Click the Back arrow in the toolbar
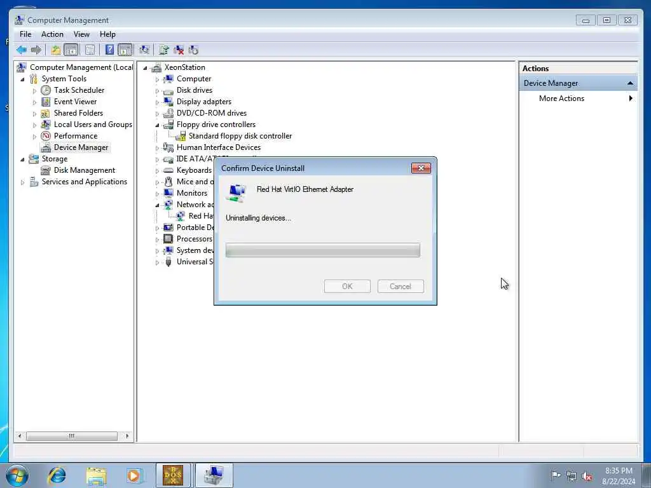This screenshot has width=651, height=488. point(21,50)
